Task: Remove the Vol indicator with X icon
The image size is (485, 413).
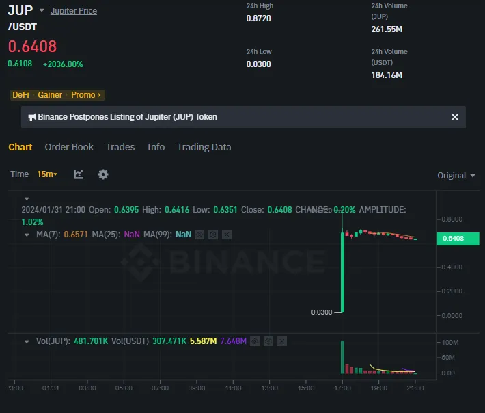Action: [282, 341]
